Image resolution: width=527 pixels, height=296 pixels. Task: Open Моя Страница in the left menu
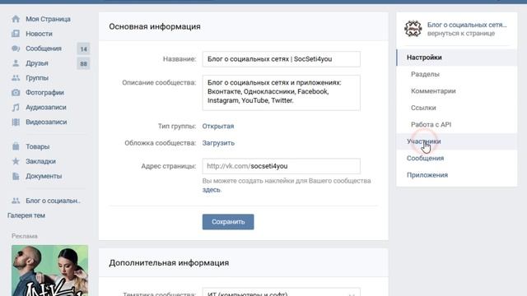click(48, 19)
